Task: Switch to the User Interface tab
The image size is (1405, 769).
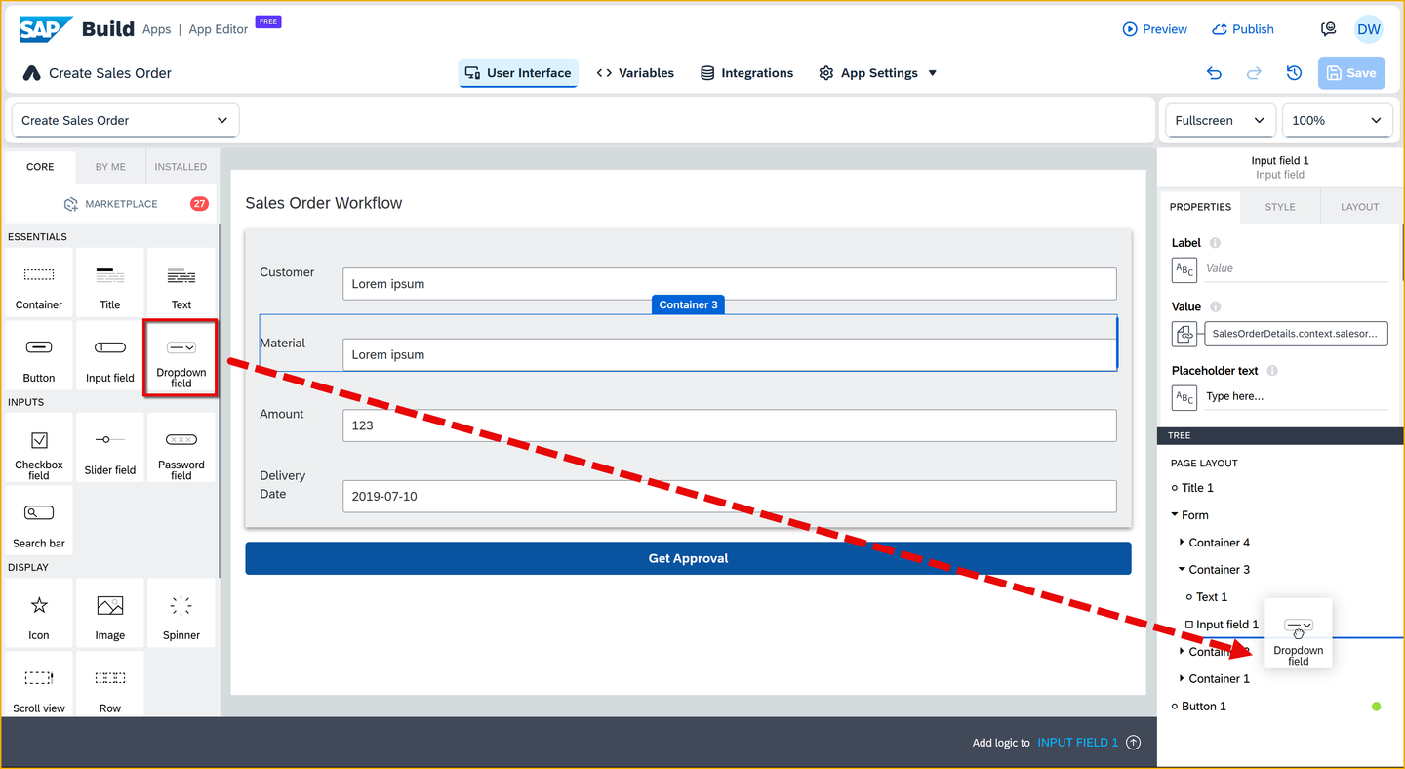Action: [518, 73]
